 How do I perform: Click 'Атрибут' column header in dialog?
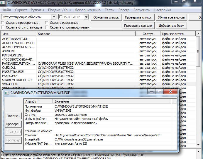[38, 101]
